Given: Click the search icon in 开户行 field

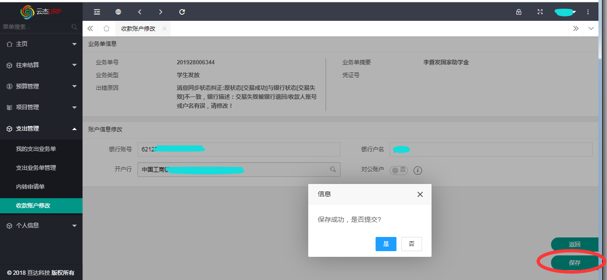Looking at the screenshot, I should coord(333,169).
